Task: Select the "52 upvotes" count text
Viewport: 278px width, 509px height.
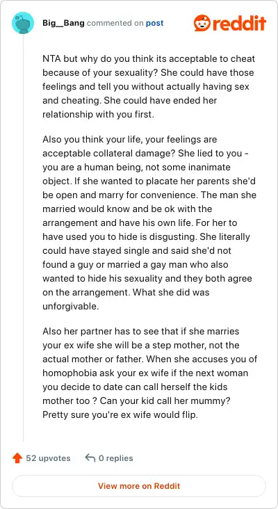Action: pos(48,458)
